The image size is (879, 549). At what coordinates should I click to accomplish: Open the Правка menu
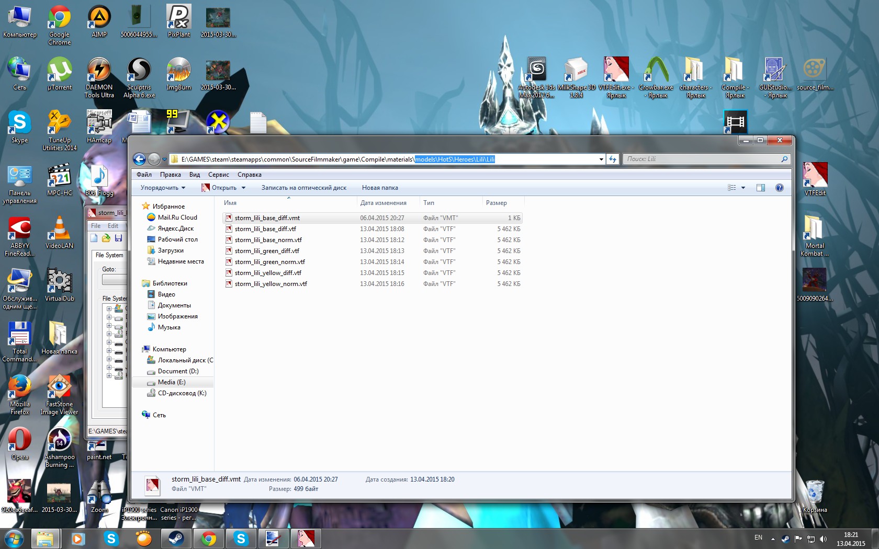pyautogui.click(x=171, y=175)
